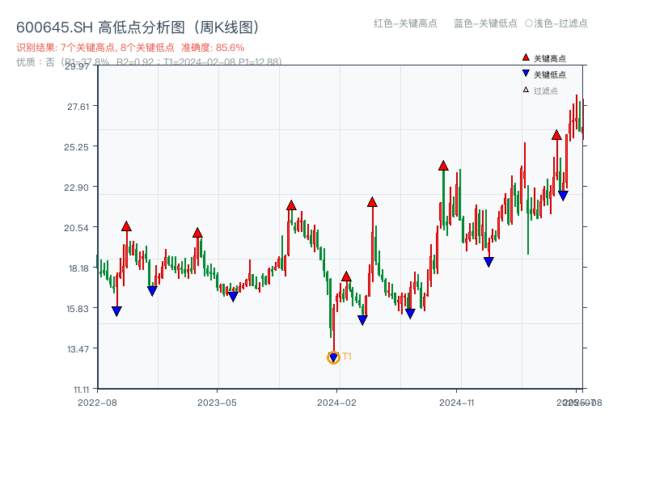Select the rightmost red key-high triangle
This screenshot has height=485, width=647.
tap(556, 135)
